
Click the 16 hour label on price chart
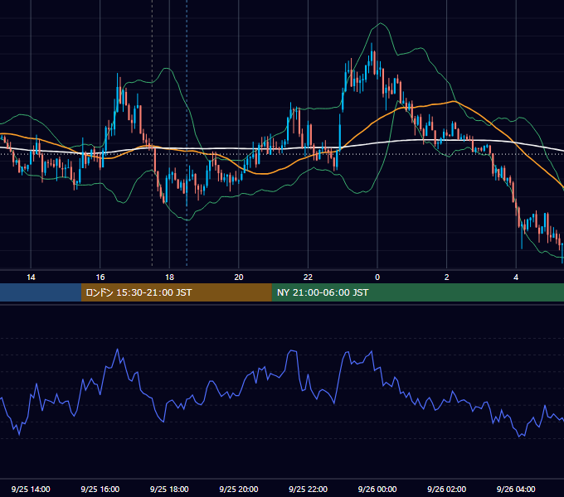tap(100, 277)
